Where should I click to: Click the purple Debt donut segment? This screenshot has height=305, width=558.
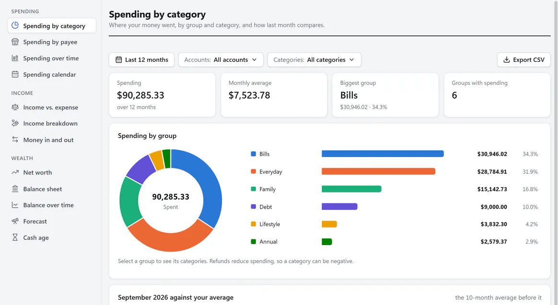coord(141,169)
